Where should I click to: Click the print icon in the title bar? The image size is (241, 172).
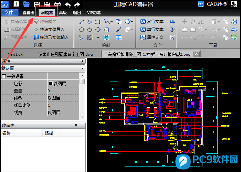(57, 4)
